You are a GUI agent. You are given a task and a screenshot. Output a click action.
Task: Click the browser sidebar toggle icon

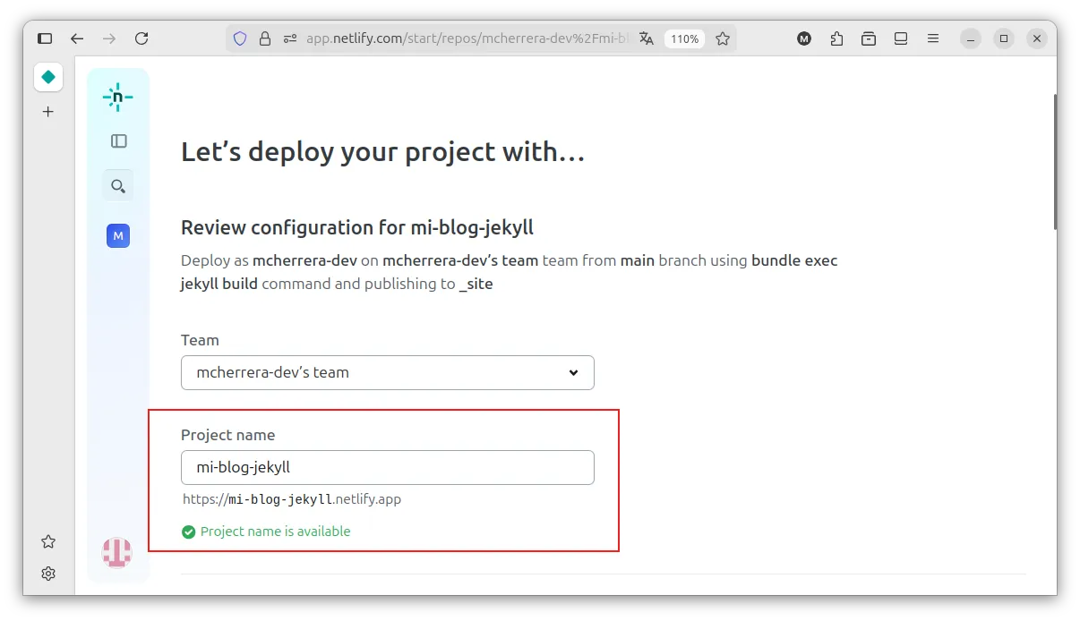(x=45, y=38)
